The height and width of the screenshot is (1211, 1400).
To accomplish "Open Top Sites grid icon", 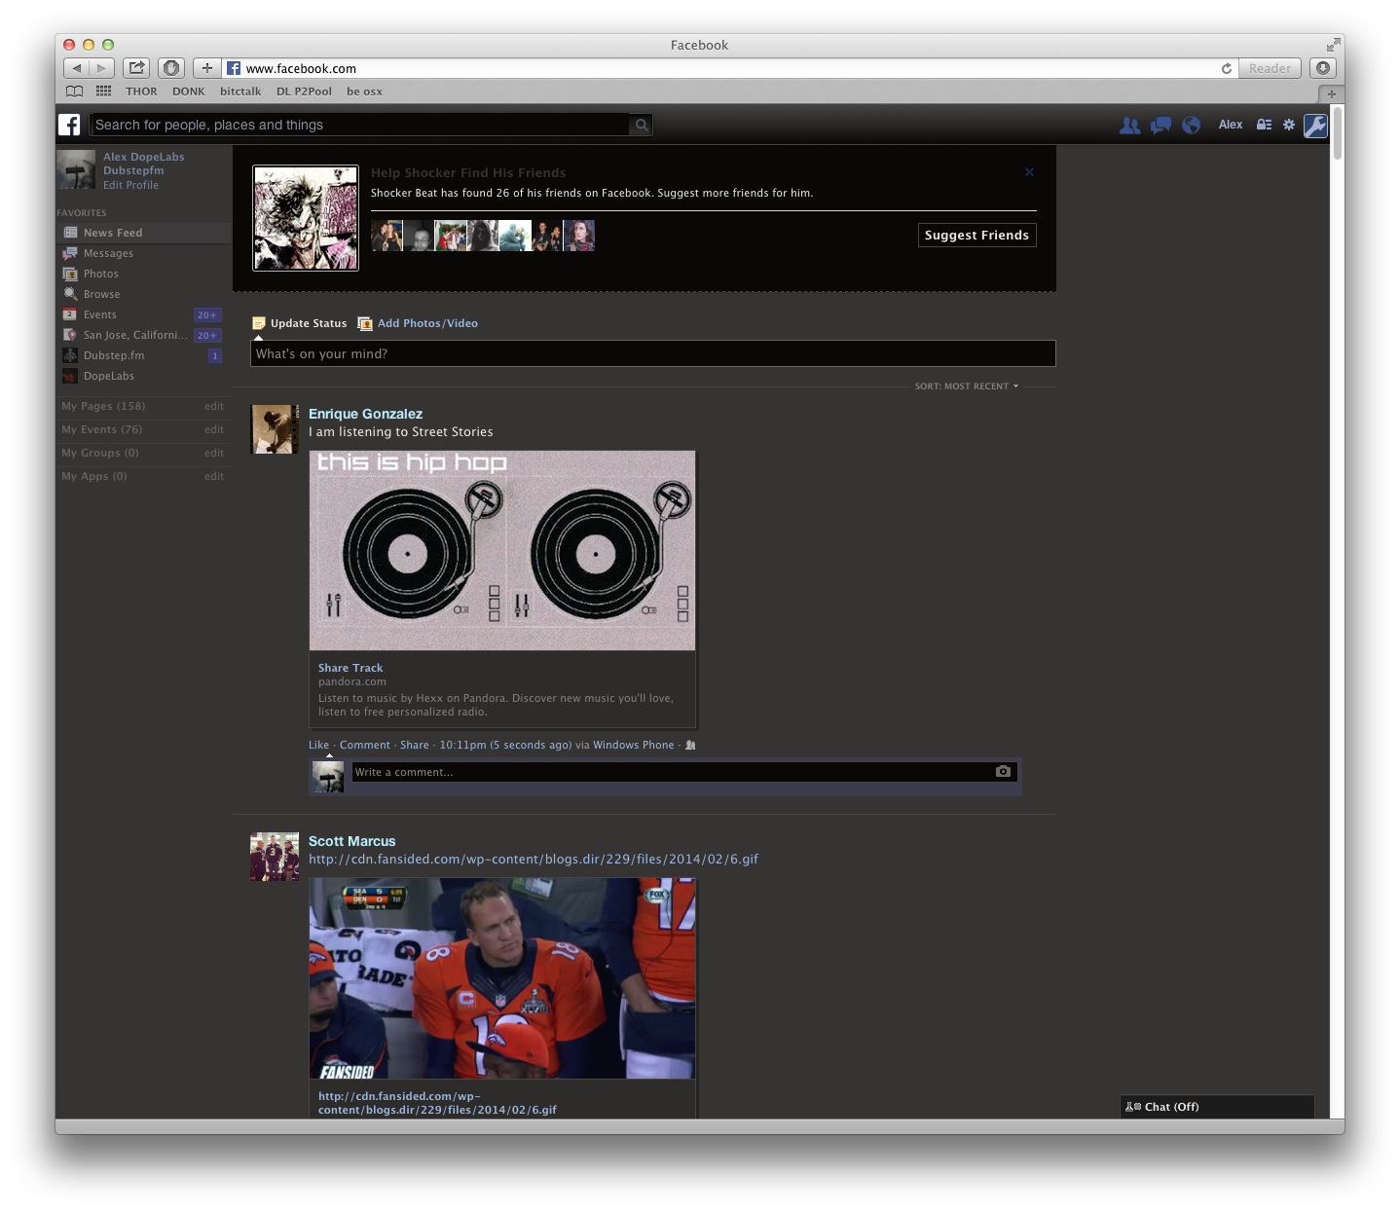I will [103, 92].
